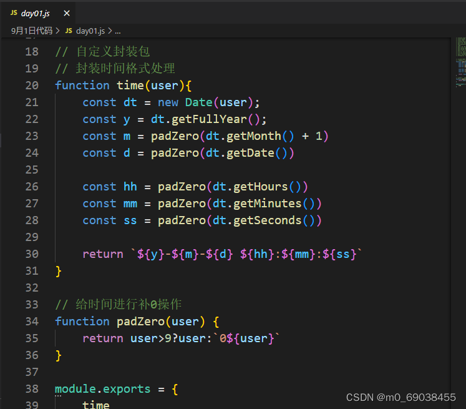
Task: Place cursor on the time function name
Action: coord(130,86)
